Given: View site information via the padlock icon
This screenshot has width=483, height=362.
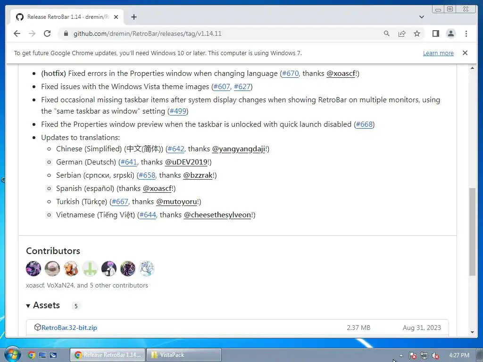Looking at the screenshot, I should [x=66, y=33].
